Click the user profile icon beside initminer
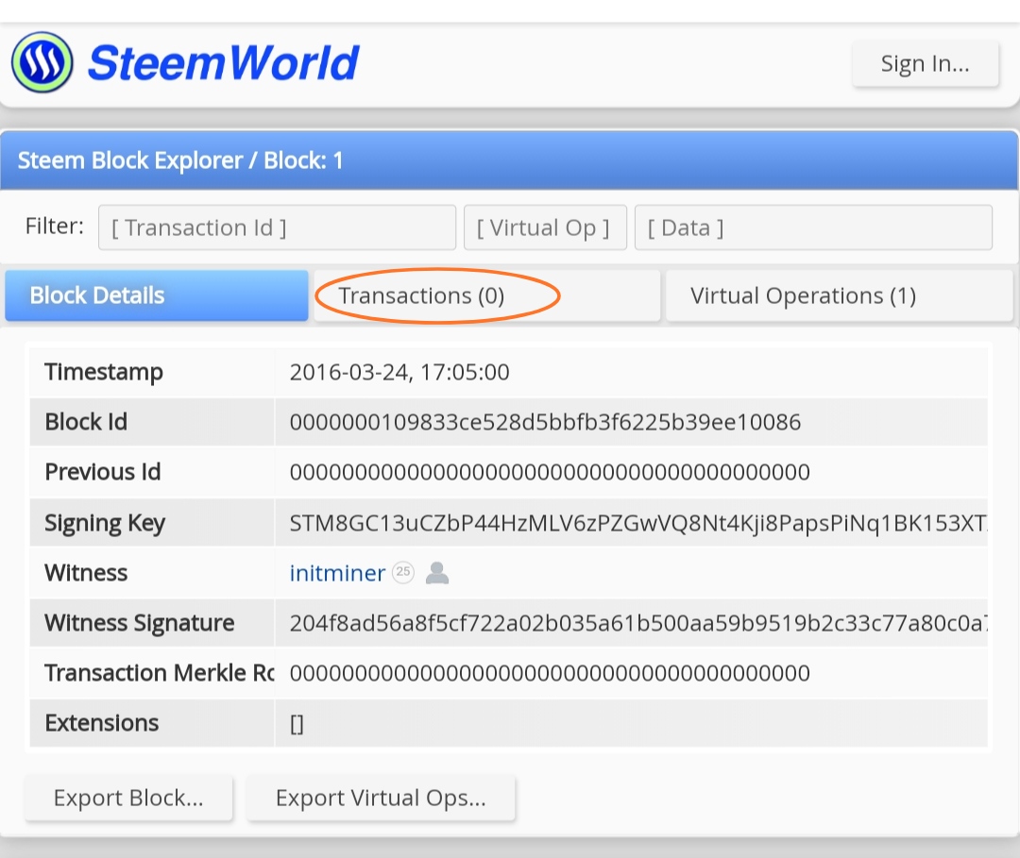1020x858 pixels. [437, 573]
